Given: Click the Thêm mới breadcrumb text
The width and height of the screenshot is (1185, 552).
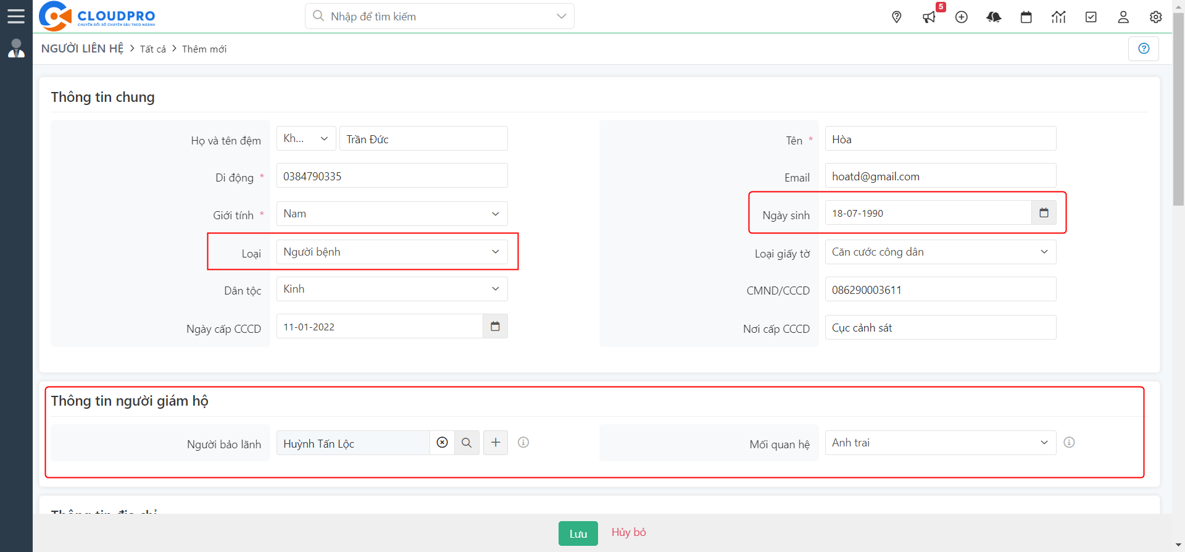Looking at the screenshot, I should click(204, 49).
